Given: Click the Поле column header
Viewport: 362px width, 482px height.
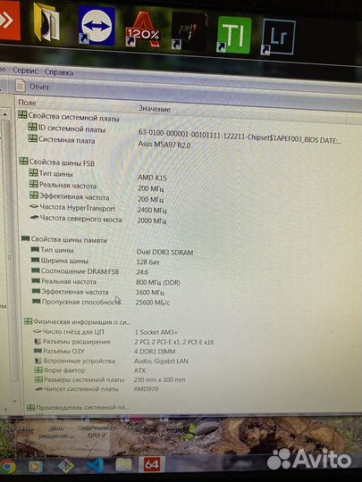Looking at the screenshot, I should pyautogui.click(x=27, y=103).
